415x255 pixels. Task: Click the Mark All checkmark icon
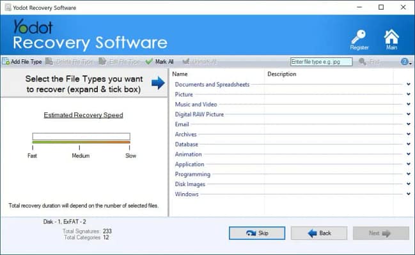tap(148, 62)
